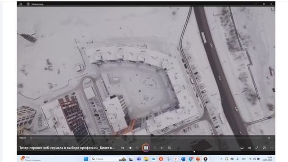Open File Explorer from the taskbar
Viewport: 288px width, 162px height.
pyautogui.click(x=146, y=159)
